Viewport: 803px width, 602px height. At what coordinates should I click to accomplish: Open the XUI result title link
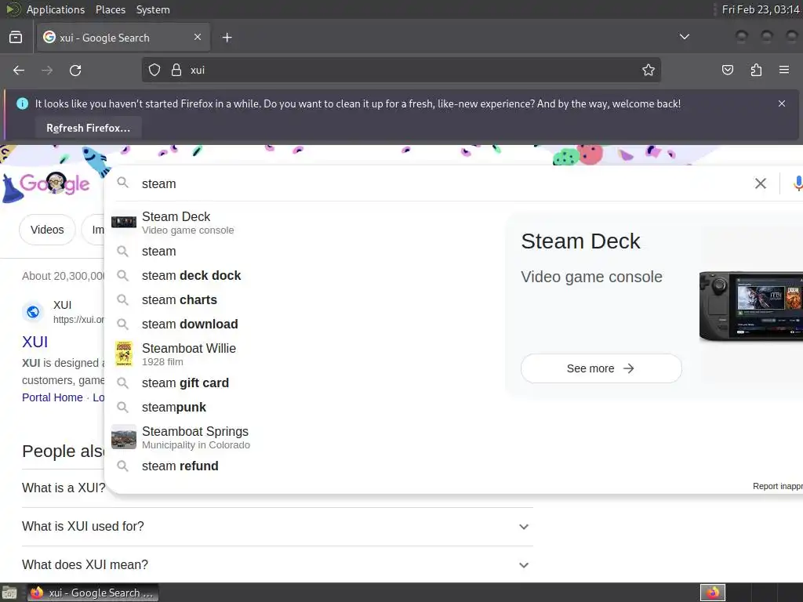point(35,342)
